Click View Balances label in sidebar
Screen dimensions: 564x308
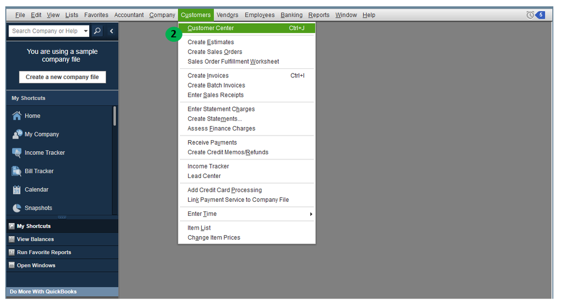(35, 239)
